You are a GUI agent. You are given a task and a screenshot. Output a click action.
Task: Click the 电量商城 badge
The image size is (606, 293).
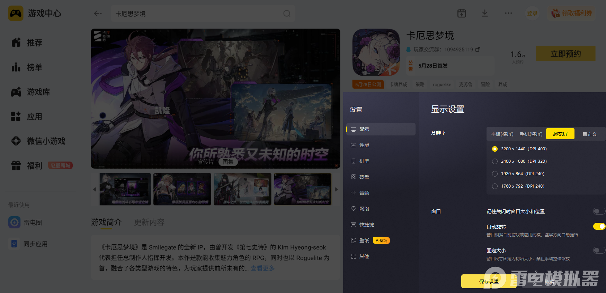pyautogui.click(x=60, y=166)
